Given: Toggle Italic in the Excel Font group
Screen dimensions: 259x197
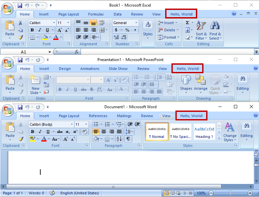Looking at the screenshot, I should point(40,30).
